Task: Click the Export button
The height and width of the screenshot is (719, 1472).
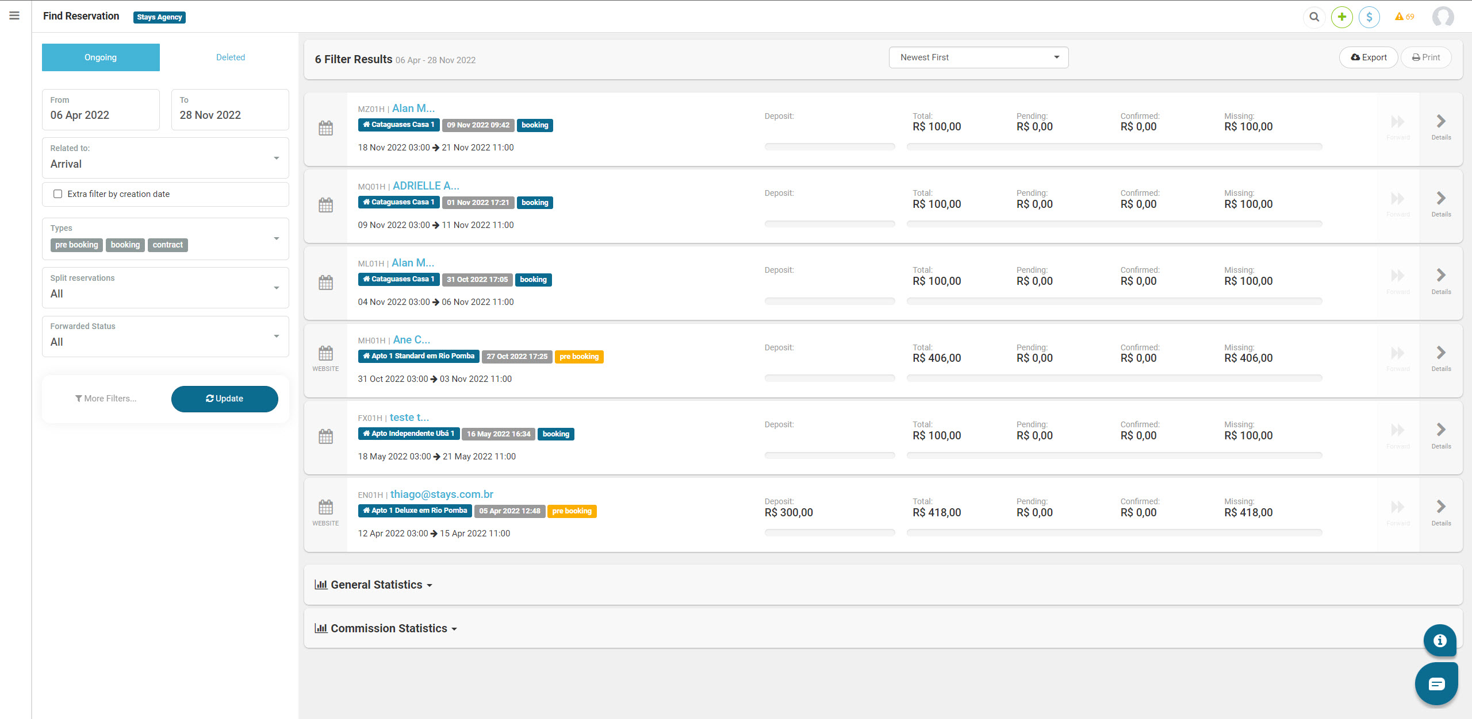Action: pyautogui.click(x=1368, y=57)
